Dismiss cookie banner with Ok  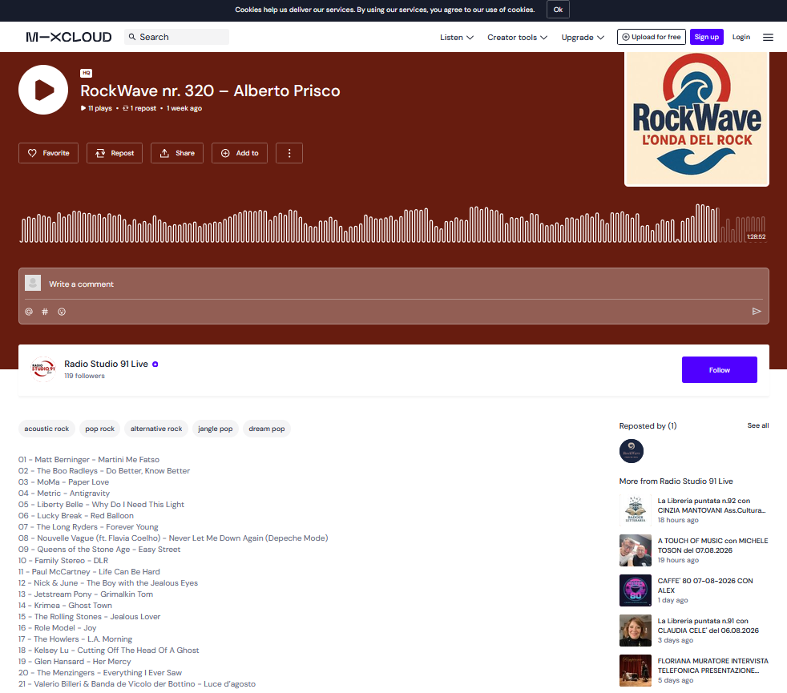pyautogui.click(x=558, y=10)
